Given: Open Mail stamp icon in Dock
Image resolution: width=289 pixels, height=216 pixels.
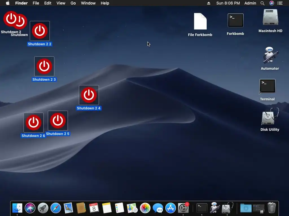Looking at the screenshot, I should click(x=68, y=208).
